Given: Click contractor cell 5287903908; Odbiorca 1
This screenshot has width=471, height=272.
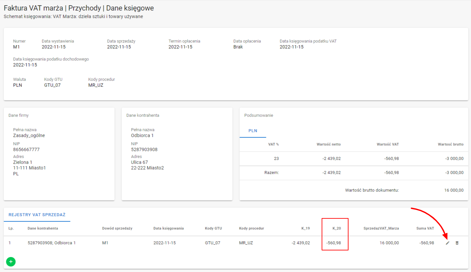Looking at the screenshot, I should point(51,243).
